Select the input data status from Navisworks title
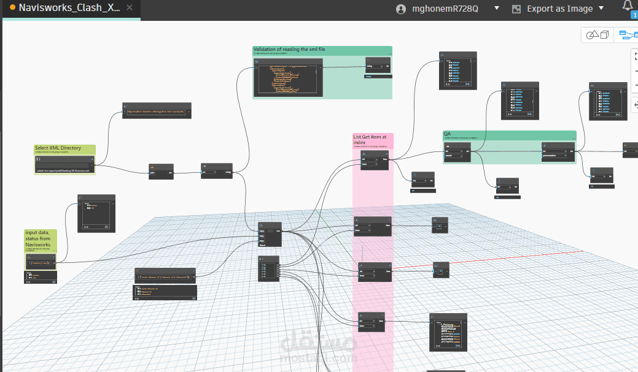638x372 pixels. [x=38, y=238]
